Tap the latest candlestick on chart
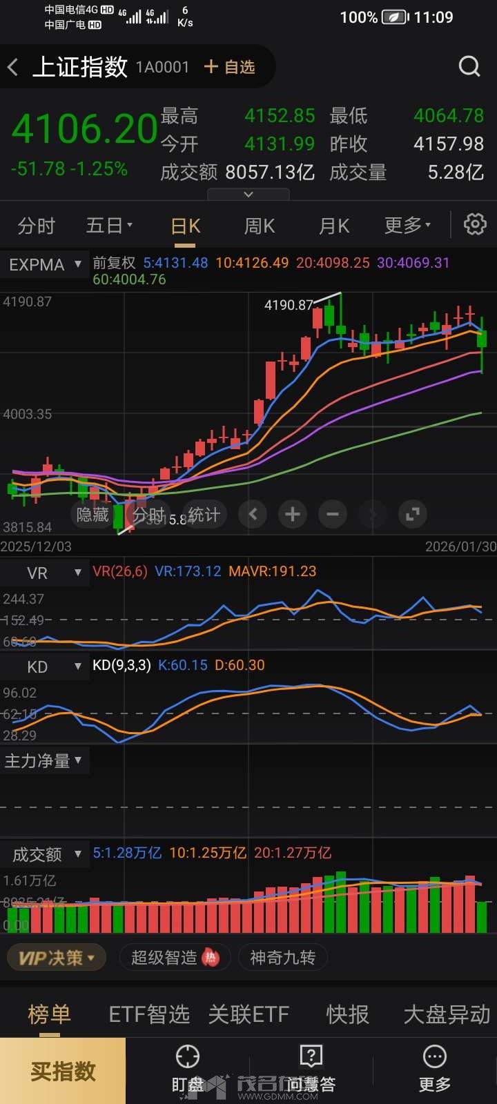The image size is (497, 1104). [481, 342]
